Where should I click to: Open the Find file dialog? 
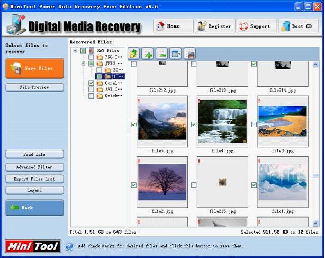[x=34, y=154]
